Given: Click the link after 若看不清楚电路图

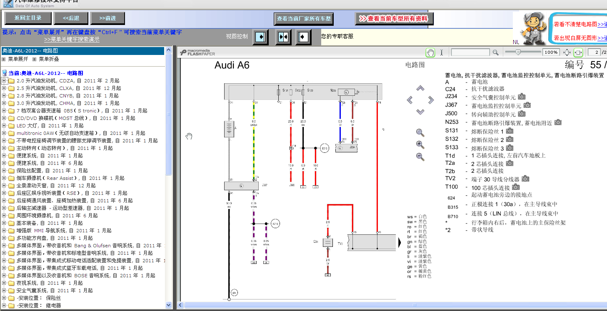Looking at the screenshot, I should point(602,24).
